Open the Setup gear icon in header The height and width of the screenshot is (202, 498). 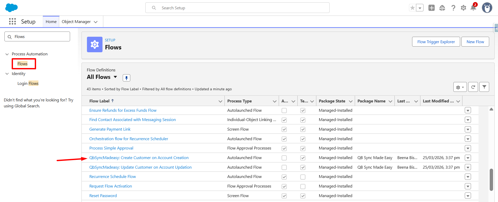click(x=463, y=8)
